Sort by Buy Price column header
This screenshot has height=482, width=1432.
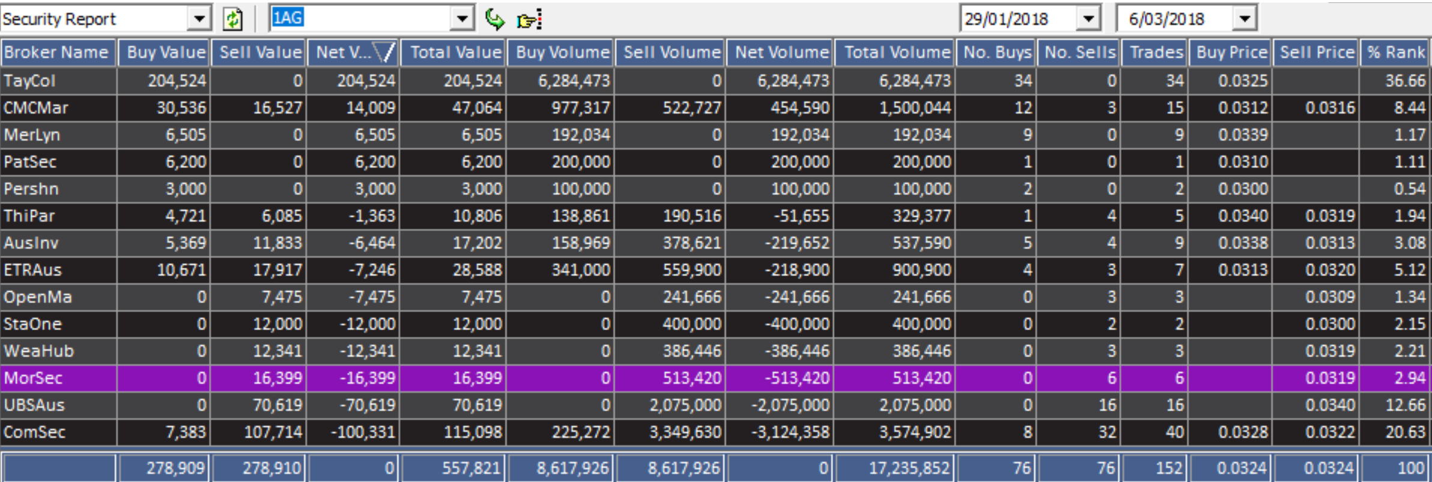point(1230,53)
